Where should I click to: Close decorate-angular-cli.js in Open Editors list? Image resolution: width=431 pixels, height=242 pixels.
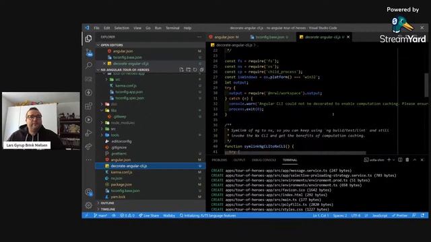(x=104, y=63)
